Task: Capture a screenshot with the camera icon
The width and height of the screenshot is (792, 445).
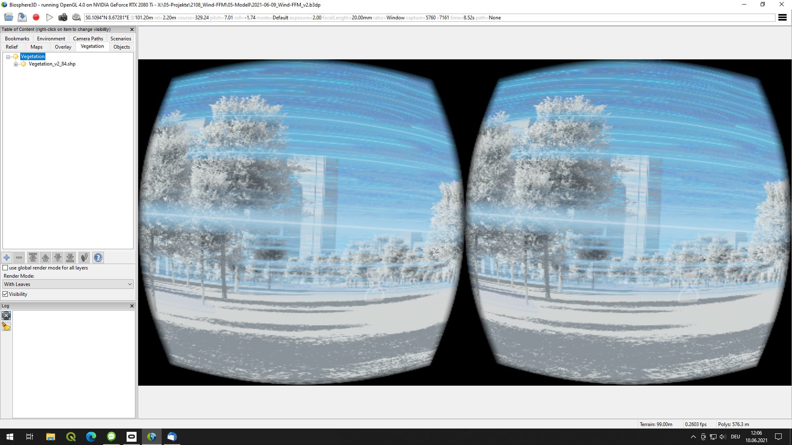Action: pyautogui.click(x=63, y=17)
